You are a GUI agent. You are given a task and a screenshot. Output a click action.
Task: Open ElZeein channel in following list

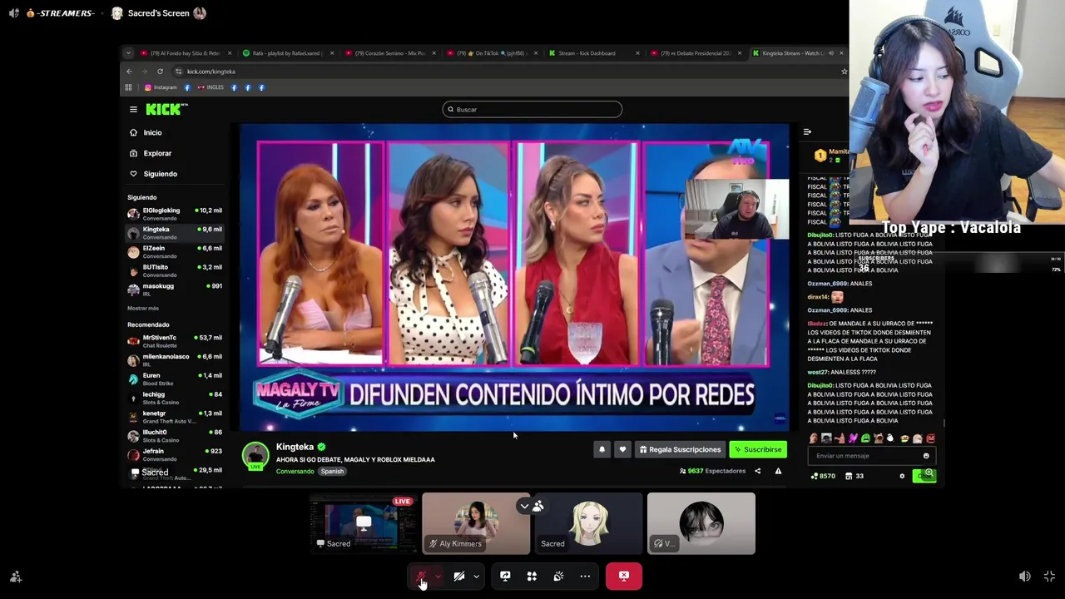click(x=175, y=251)
